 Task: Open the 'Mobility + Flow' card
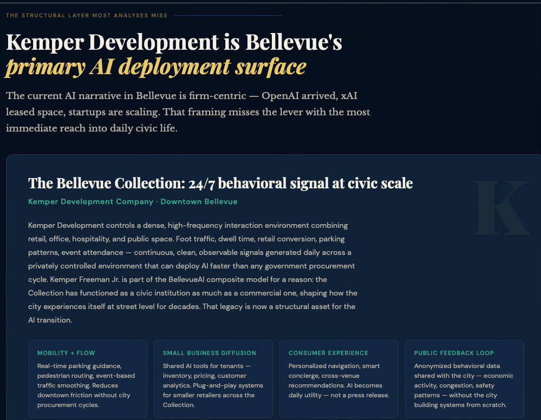(88, 379)
